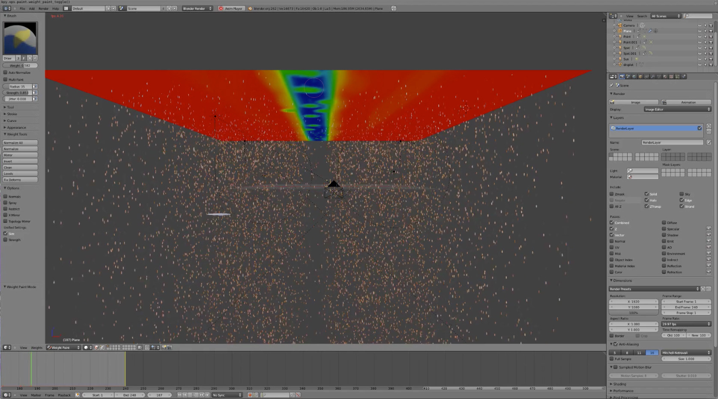The image size is (718, 399).
Task: Toggle renderability camera icon for droplet
Action: click(x=711, y=65)
